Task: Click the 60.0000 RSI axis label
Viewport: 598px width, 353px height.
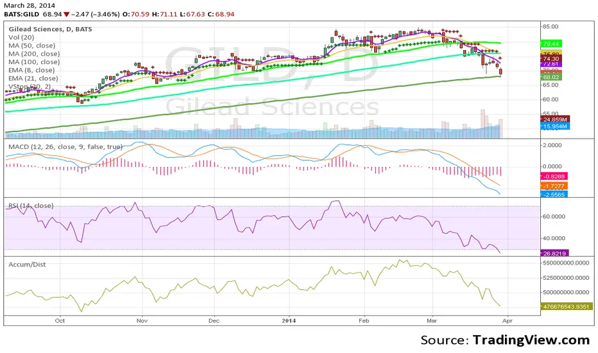Action: (x=554, y=216)
